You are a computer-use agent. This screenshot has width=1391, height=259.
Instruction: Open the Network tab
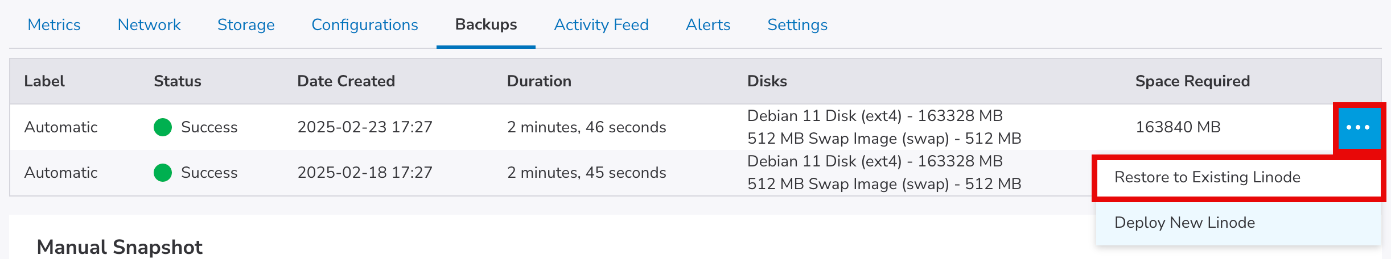149,25
